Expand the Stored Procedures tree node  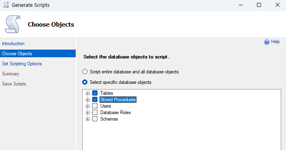(87, 100)
